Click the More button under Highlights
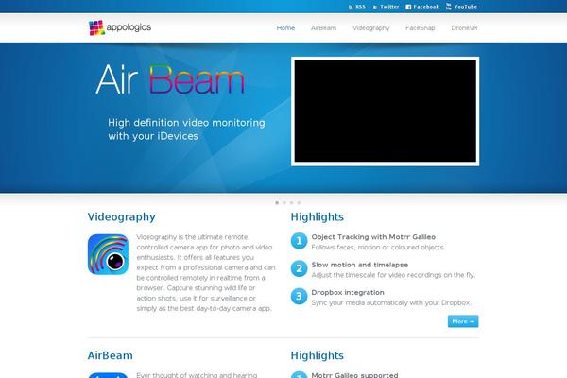This screenshot has width=567, height=378. pyautogui.click(x=463, y=321)
